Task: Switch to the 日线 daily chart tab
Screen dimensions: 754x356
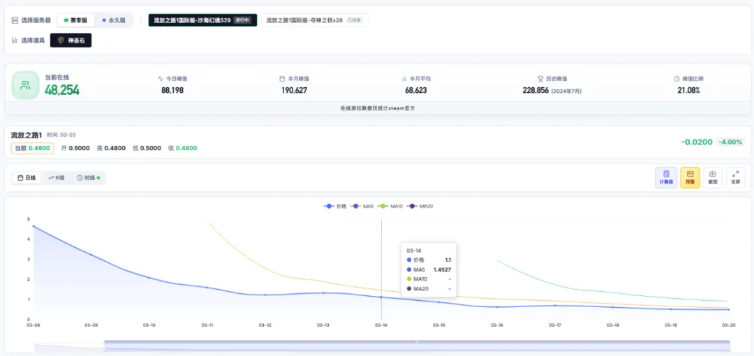Action: tap(27, 178)
